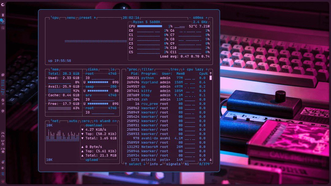Viewport: 331px width, 186px height.
Task: Click the volume speaker icon
Action: point(3,168)
